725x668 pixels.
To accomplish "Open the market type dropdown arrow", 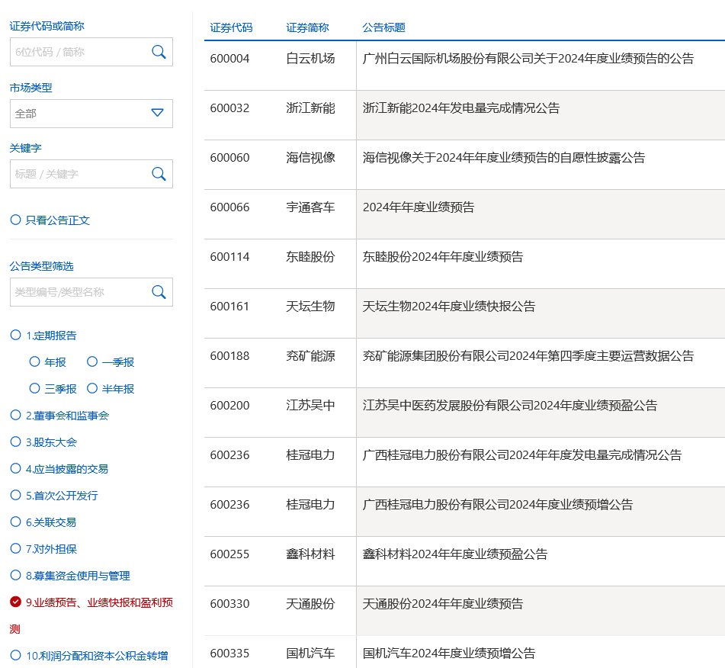I will pos(157,113).
